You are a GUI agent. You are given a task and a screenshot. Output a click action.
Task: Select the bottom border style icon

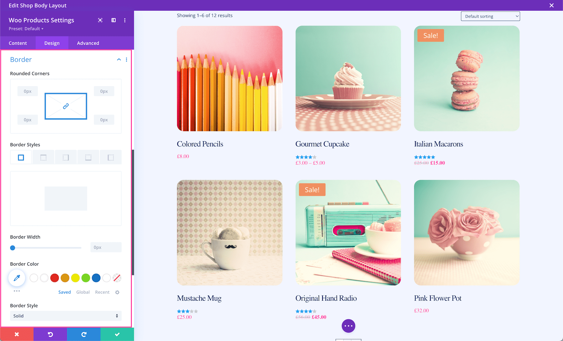tap(88, 158)
